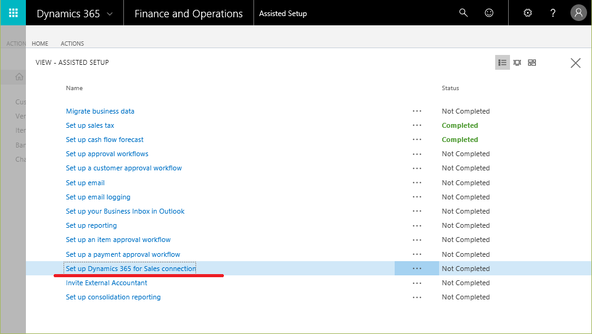Open ellipsis menu for payment approval workflow
The image size is (592, 334).
click(417, 254)
